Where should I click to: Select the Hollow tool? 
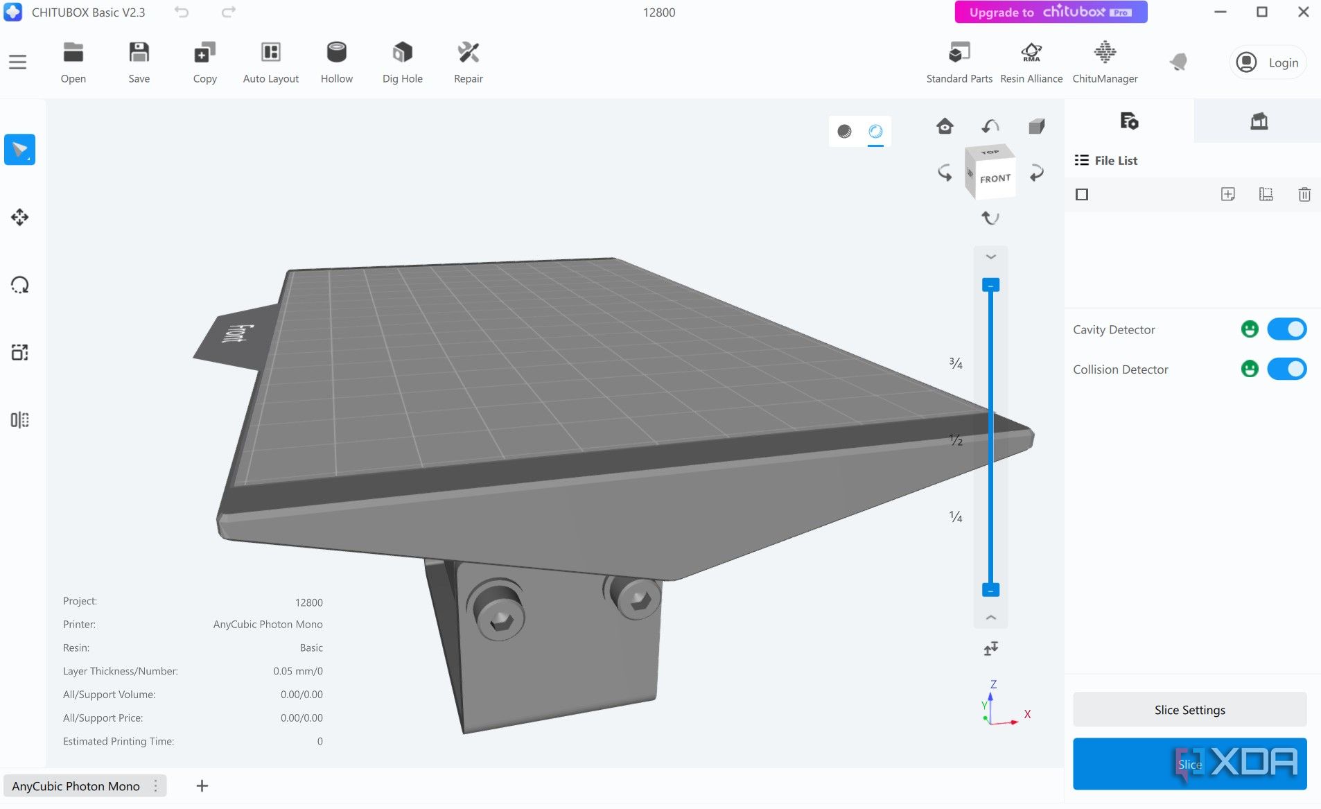(x=336, y=62)
